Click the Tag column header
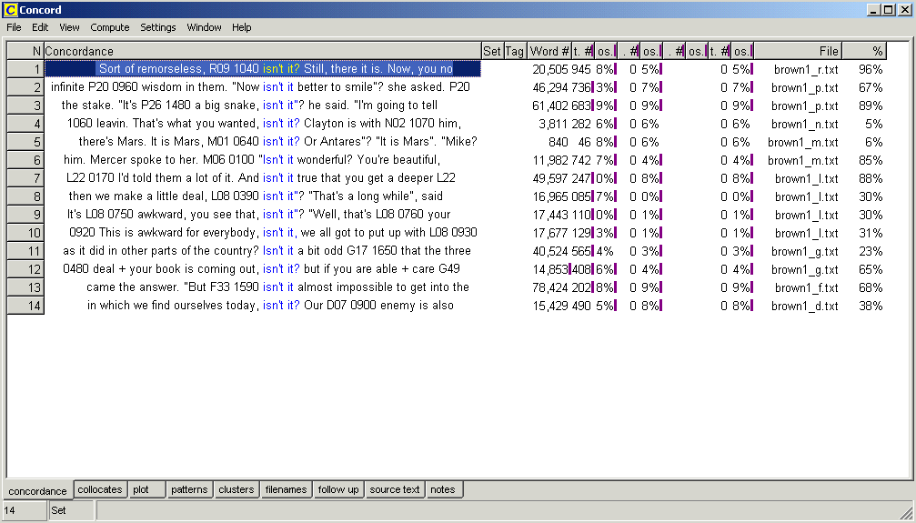The image size is (916, 523). pos(515,51)
